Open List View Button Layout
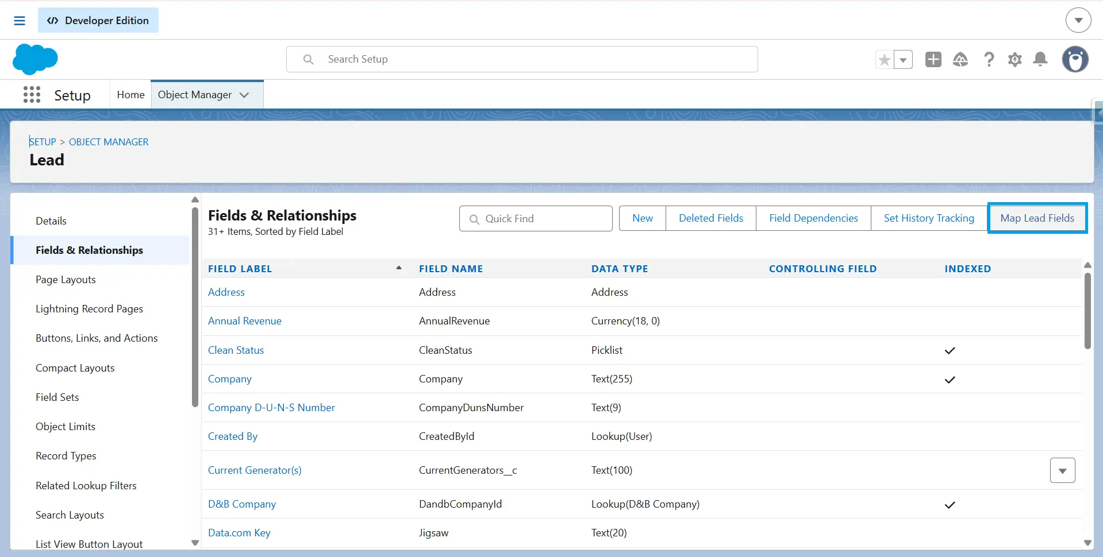Screen dimensions: 1103x557 (x=89, y=544)
